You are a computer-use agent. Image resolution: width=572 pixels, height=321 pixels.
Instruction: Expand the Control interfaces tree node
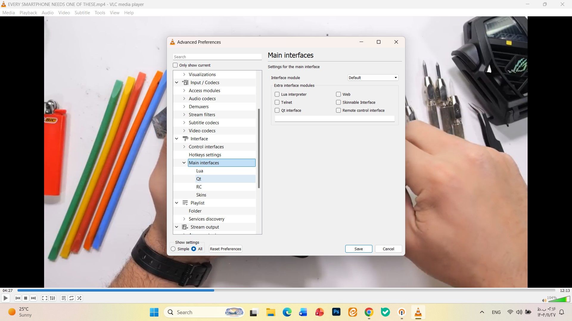coord(184,147)
